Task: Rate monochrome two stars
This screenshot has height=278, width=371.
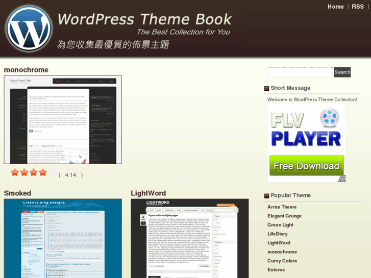Action: coord(24,172)
